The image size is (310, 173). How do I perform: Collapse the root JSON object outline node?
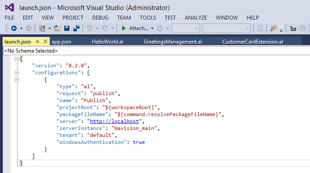[x=17, y=59]
